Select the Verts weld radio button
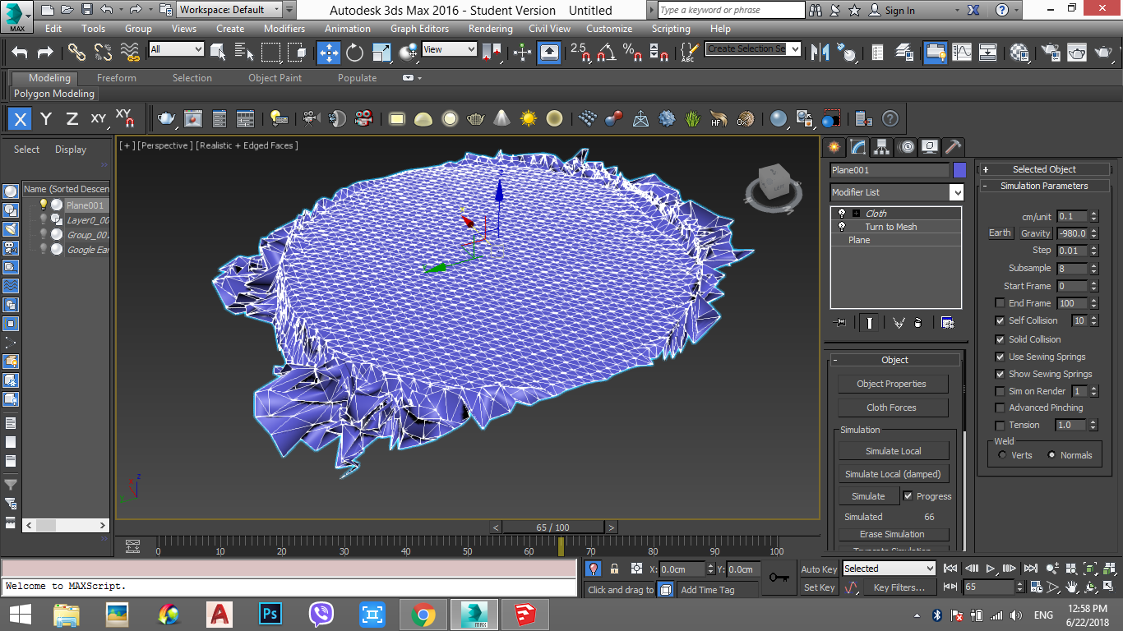 pyautogui.click(x=1002, y=455)
